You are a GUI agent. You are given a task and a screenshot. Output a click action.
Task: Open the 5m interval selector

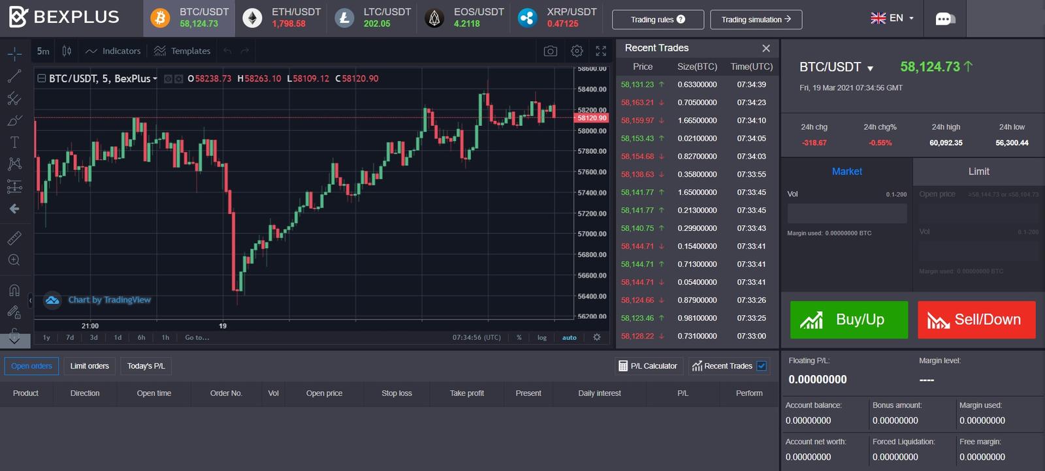pyautogui.click(x=43, y=51)
